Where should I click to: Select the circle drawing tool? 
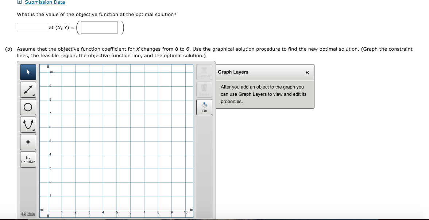click(x=28, y=107)
